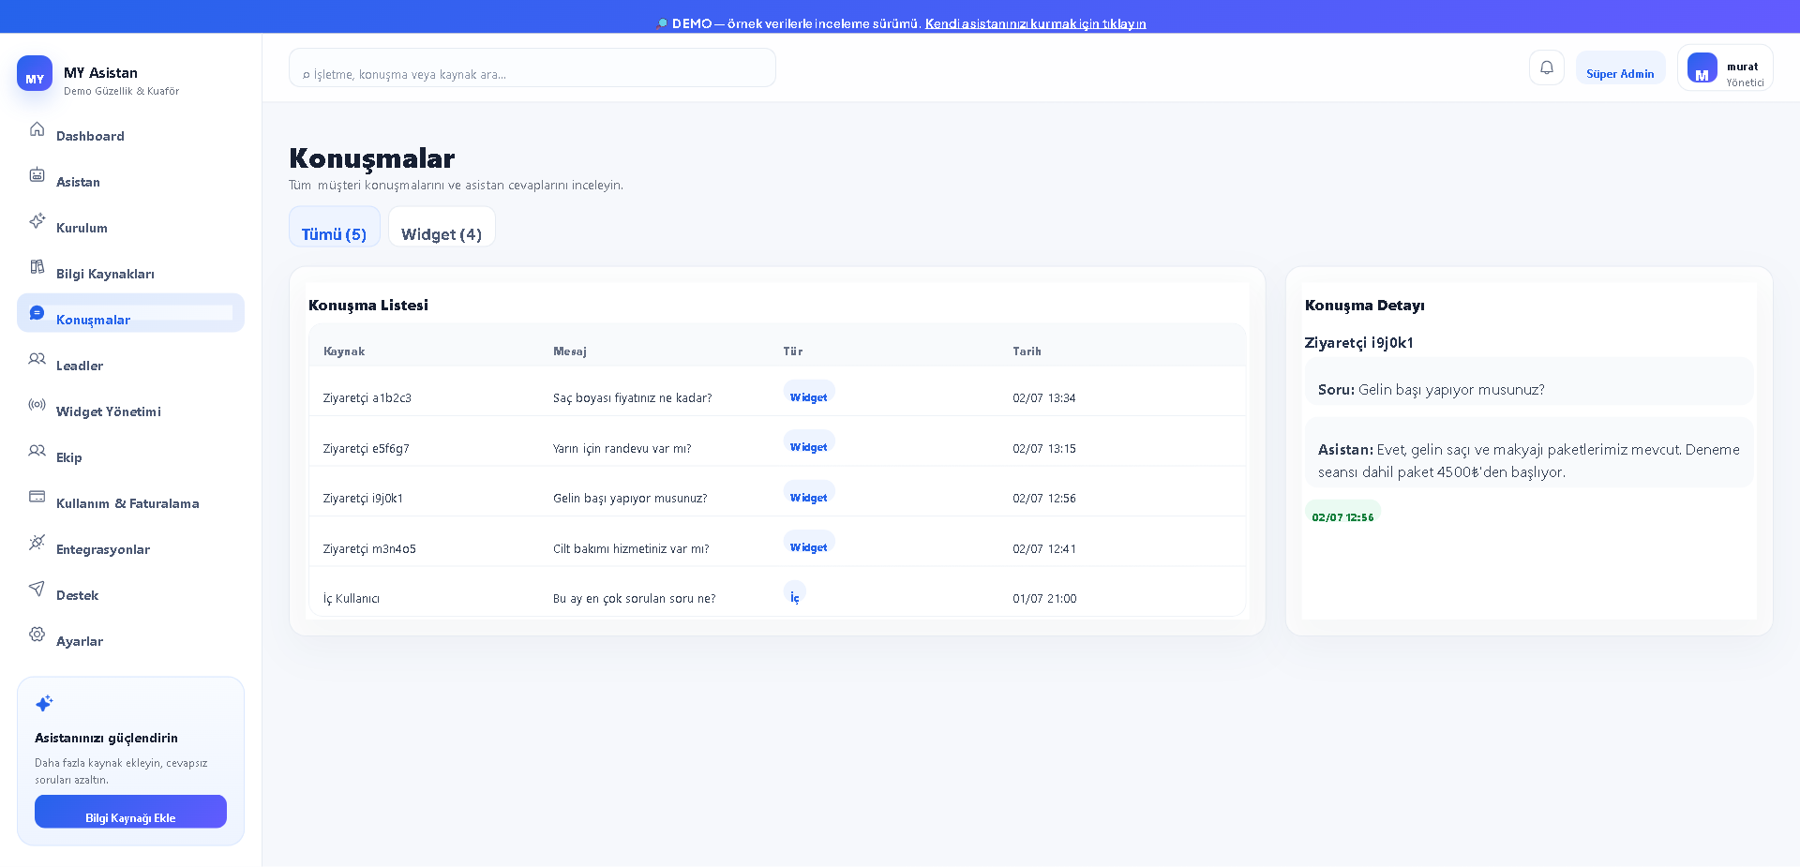Image resolution: width=1800 pixels, height=867 pixels.
Task: Click date 02/07 13:15
Action: pos(1044,449)
